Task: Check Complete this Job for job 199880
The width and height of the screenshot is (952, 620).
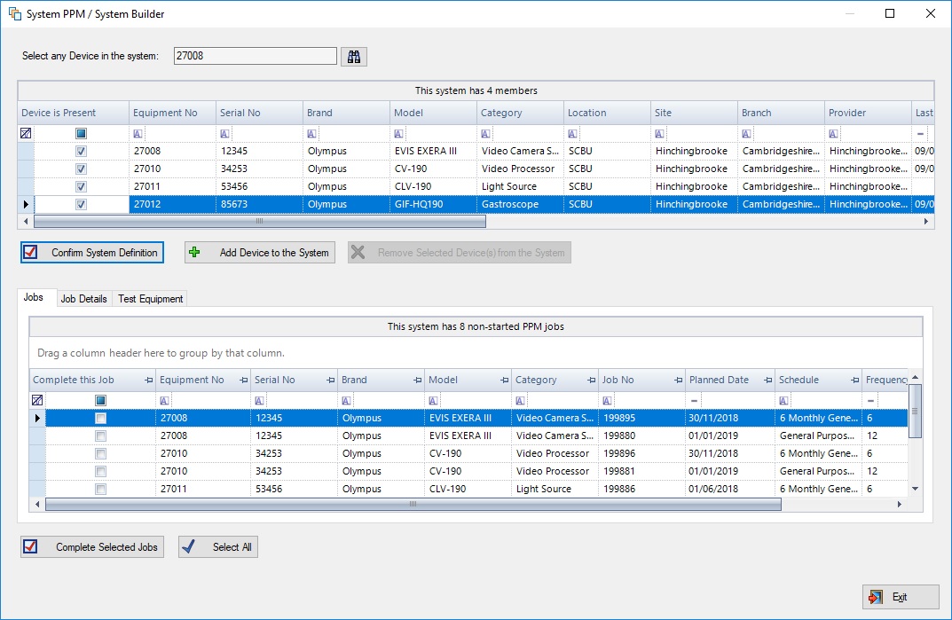Action: (100, 436)
